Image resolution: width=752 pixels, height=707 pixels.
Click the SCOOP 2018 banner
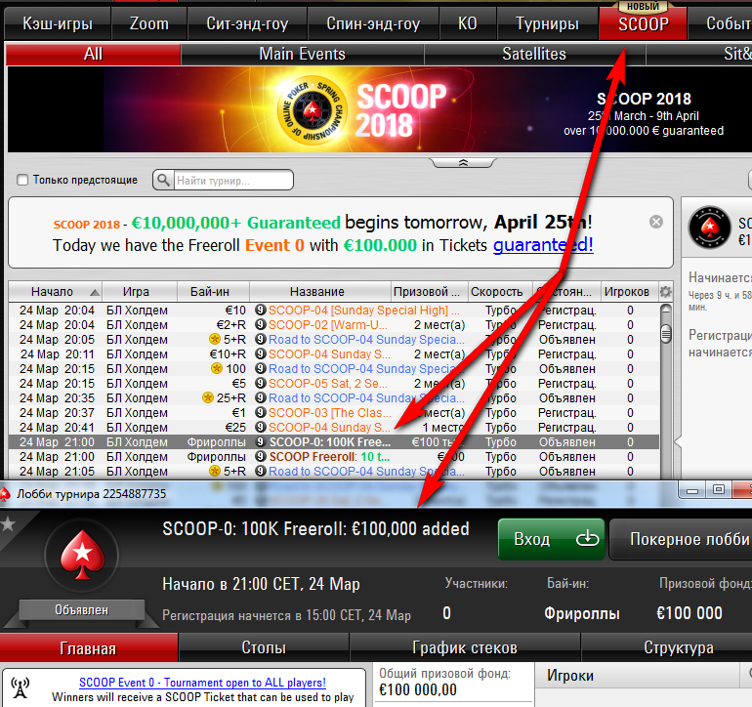click(379, 109)
